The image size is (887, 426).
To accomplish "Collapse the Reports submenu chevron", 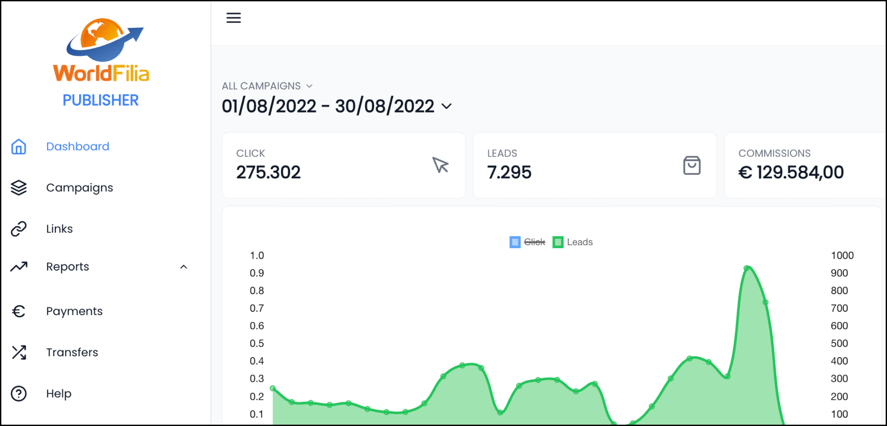I will pos(184,267).
